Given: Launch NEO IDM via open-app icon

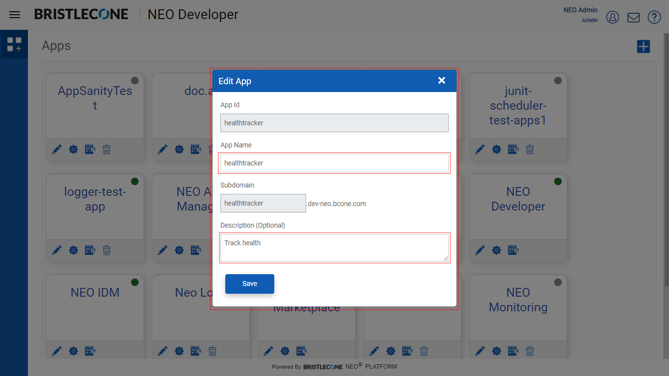Looking at the screenshot, I should click(x=90, y=351).
